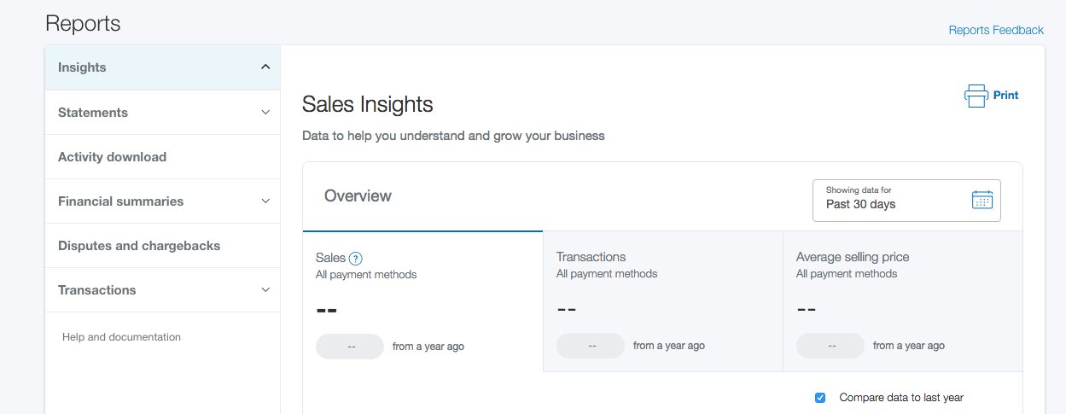Click the Transactions year-ago comparison pill
The height and width of the screenshot is (414, 1066).
(591, 346)
